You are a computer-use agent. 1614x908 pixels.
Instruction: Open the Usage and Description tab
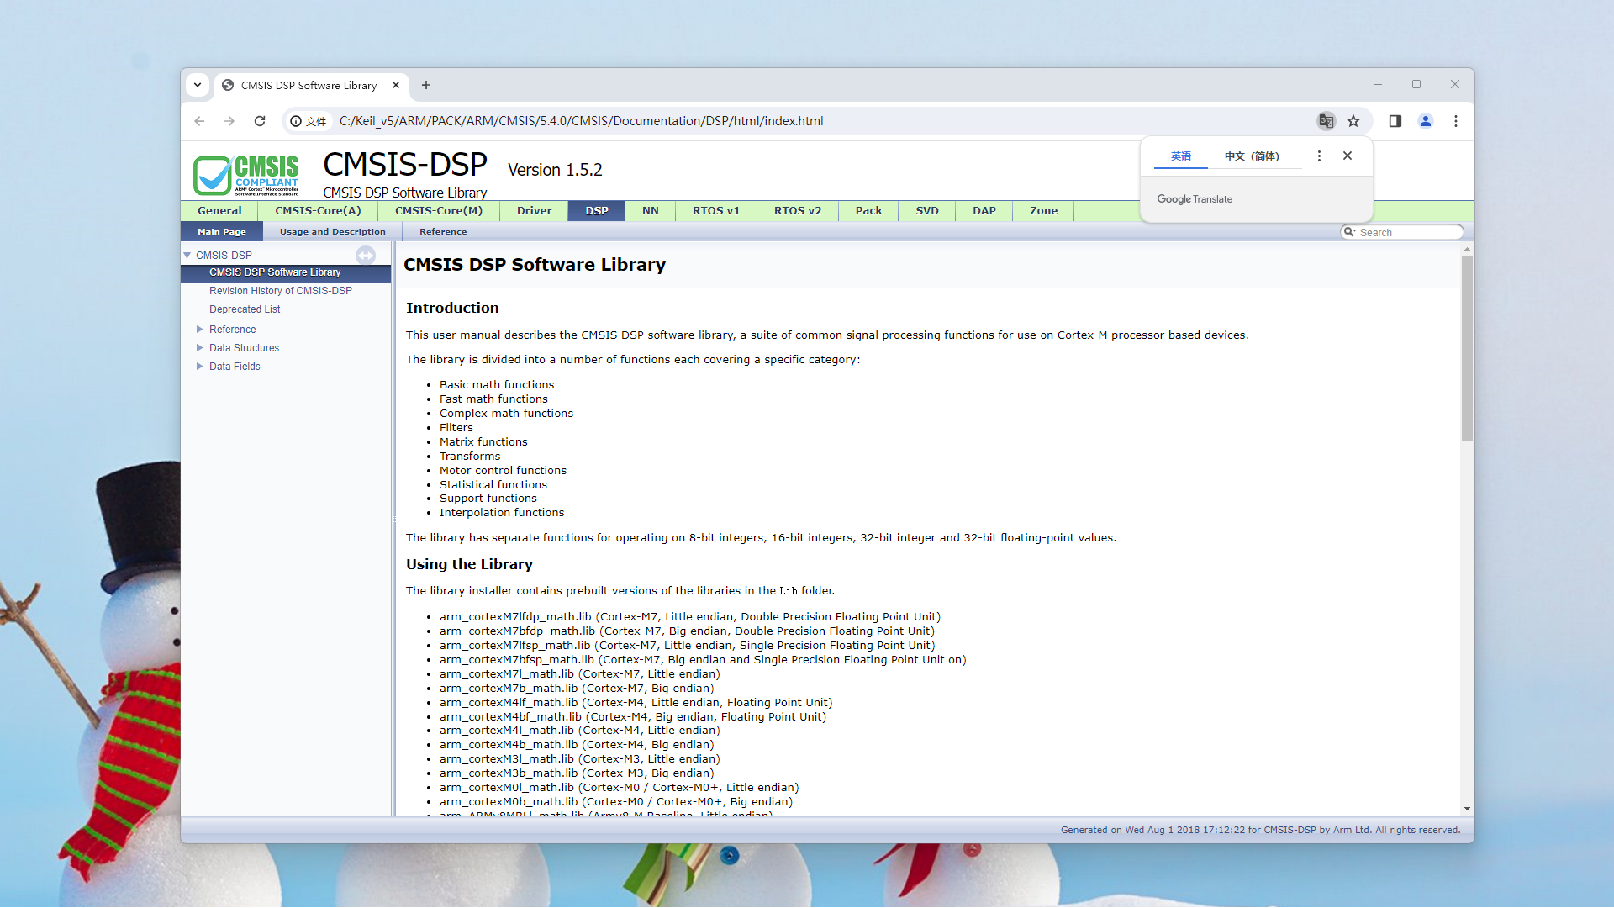pos(332,232)
